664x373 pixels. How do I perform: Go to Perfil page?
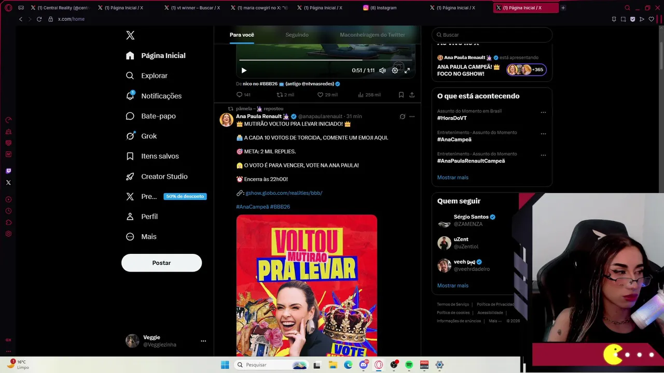coord(142,217)
